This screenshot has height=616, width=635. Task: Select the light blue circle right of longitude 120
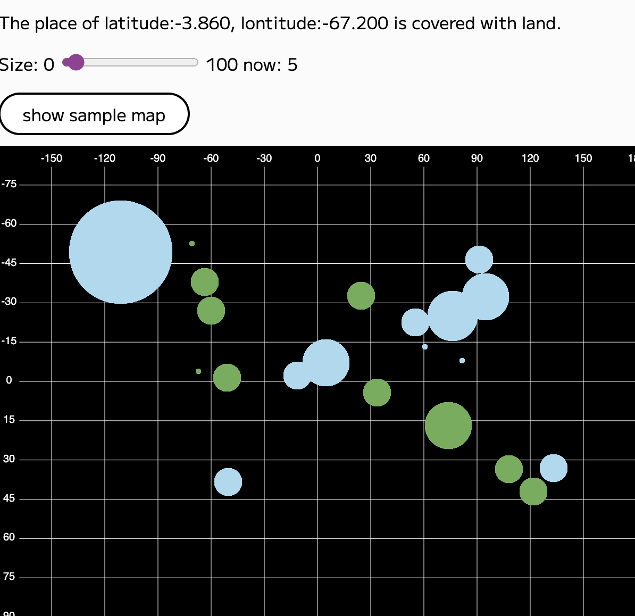[x=554, y=468]
